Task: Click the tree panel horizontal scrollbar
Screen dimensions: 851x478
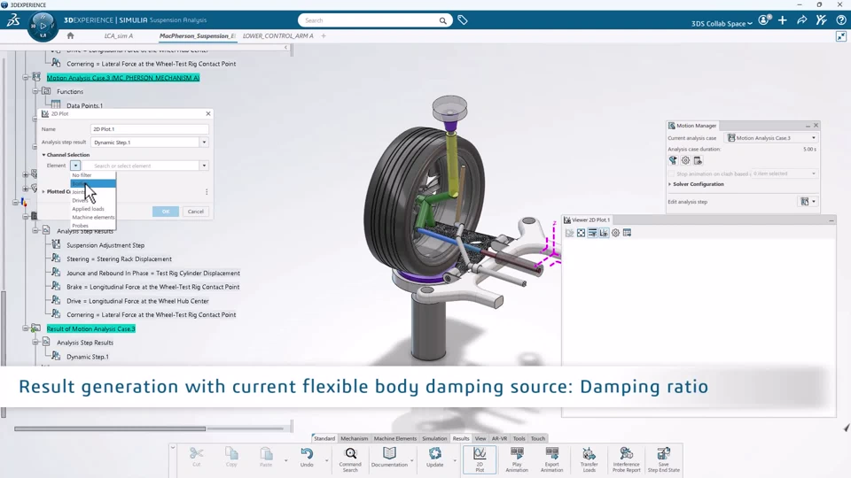Action: click(110, 428)
